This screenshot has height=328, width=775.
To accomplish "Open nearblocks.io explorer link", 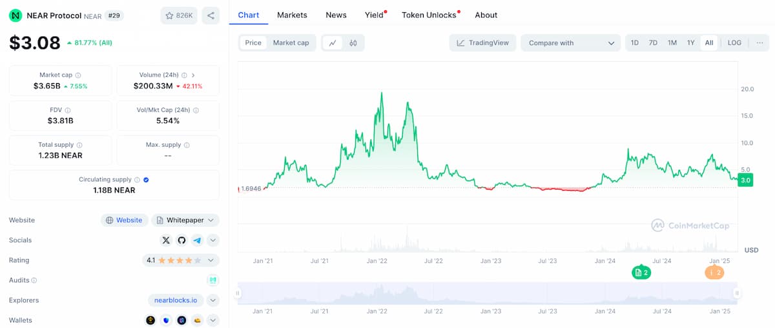I will pyautogui.click(x=176, y=300).
